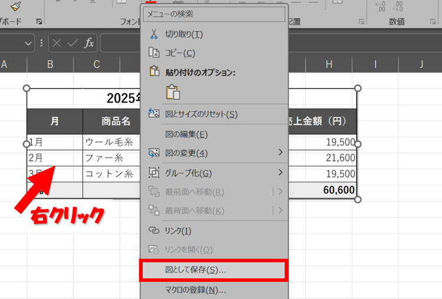Click the decrease decimal icon in 数値 group
This screenshot has width=442, height=299.
[x=397, y=6]
